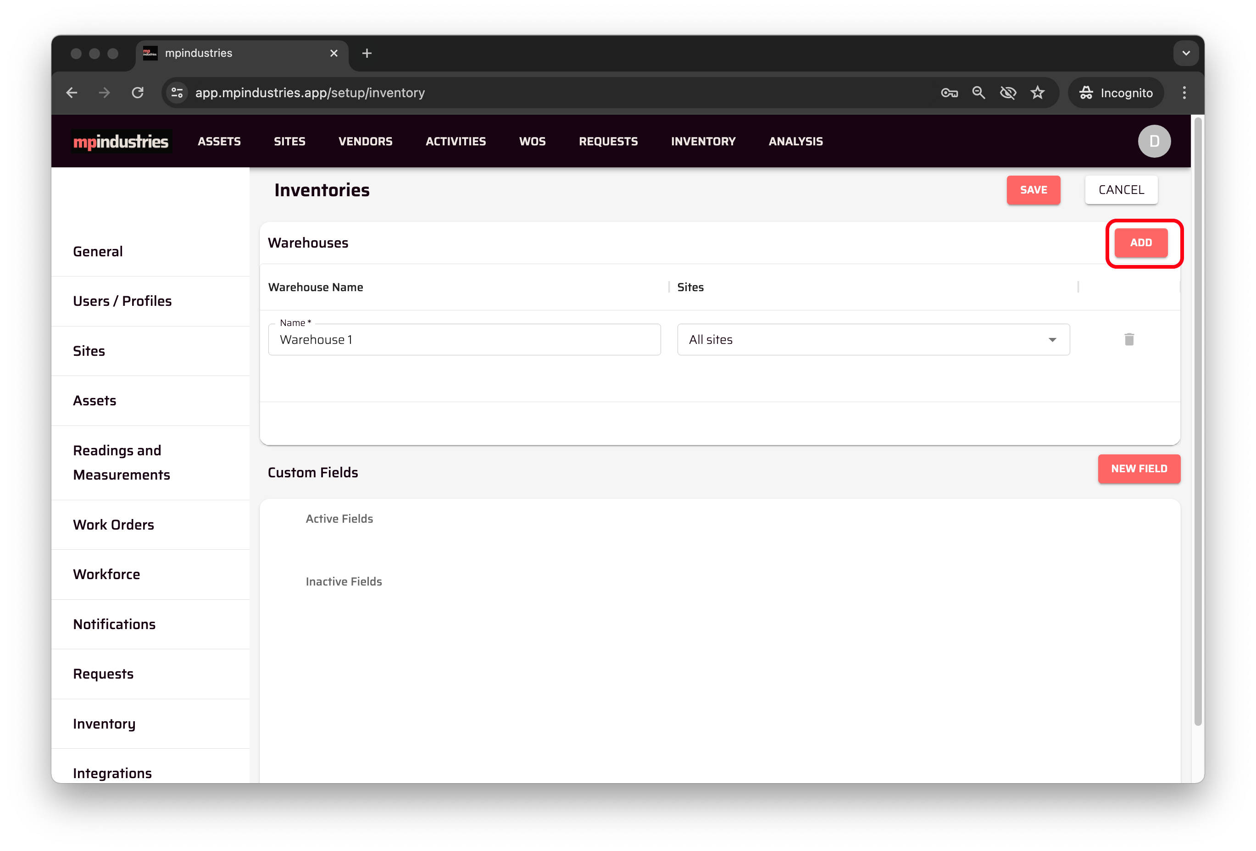Viewport: 1256px width, 851px height.
Task: Click the password key icon in the address bar
Action: coord(949,93)
